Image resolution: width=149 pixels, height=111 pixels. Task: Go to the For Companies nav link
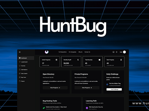(x=73, y=52)
